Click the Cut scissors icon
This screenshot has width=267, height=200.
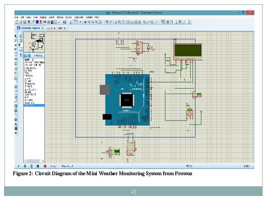coord(116,22)
